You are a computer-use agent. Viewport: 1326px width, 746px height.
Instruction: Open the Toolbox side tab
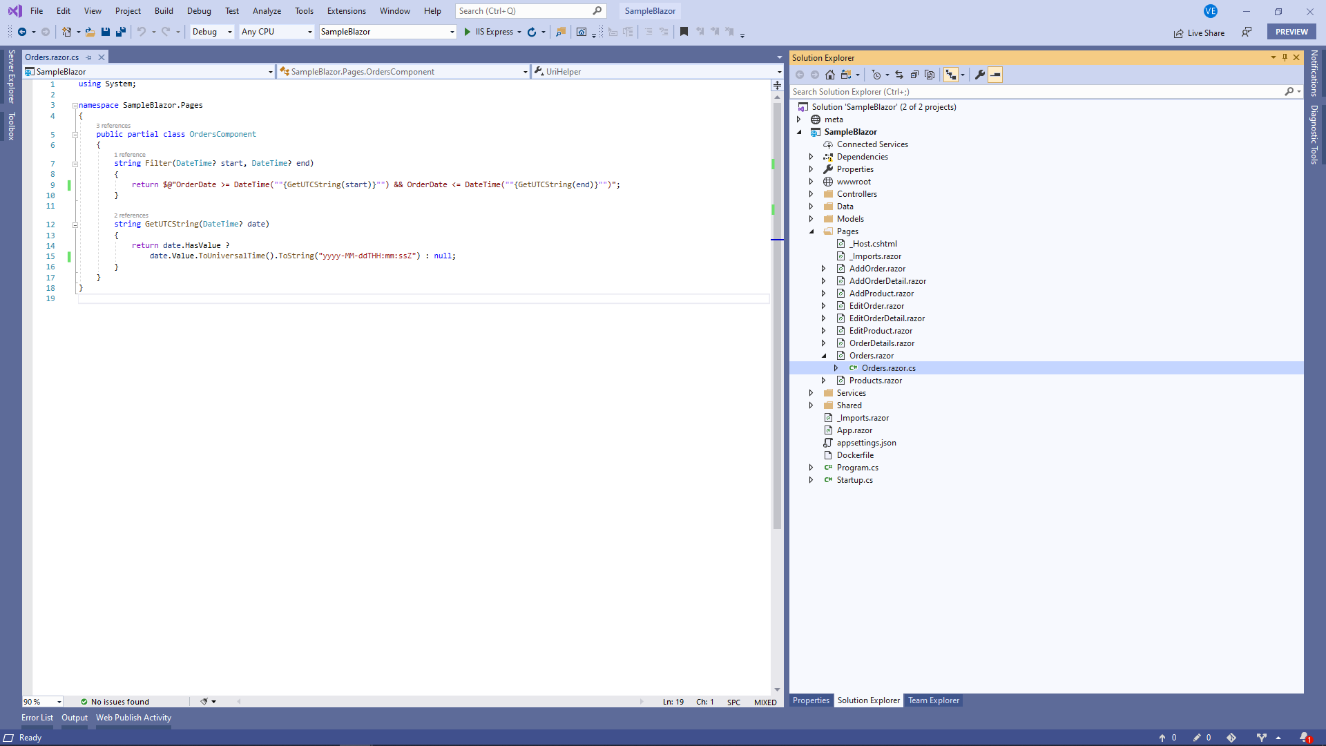11,126
